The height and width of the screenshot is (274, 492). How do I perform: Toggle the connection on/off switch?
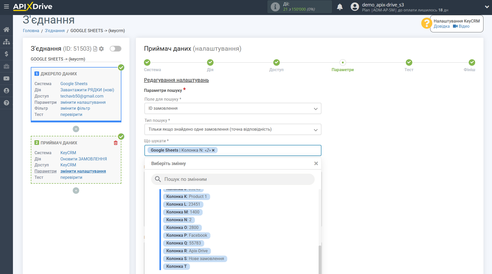point(115,49)
